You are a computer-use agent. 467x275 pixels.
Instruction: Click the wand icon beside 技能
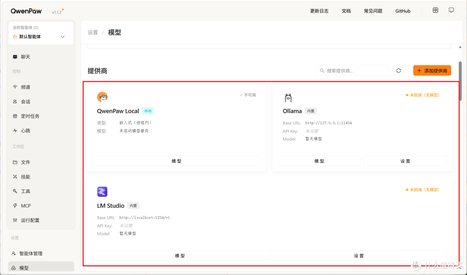(x=15, y=177)
